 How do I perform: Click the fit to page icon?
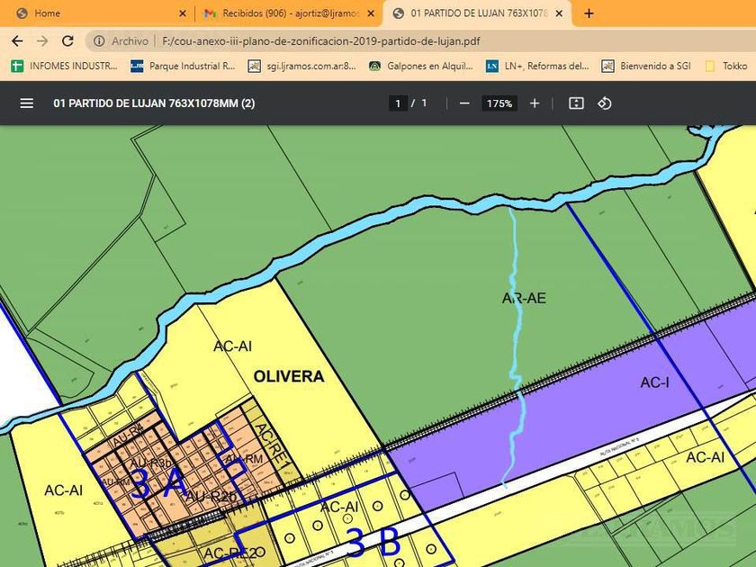576,103
